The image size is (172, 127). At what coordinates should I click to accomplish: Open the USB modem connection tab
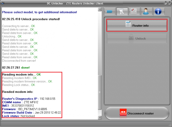pyautogui.click(x=109, y=11)
